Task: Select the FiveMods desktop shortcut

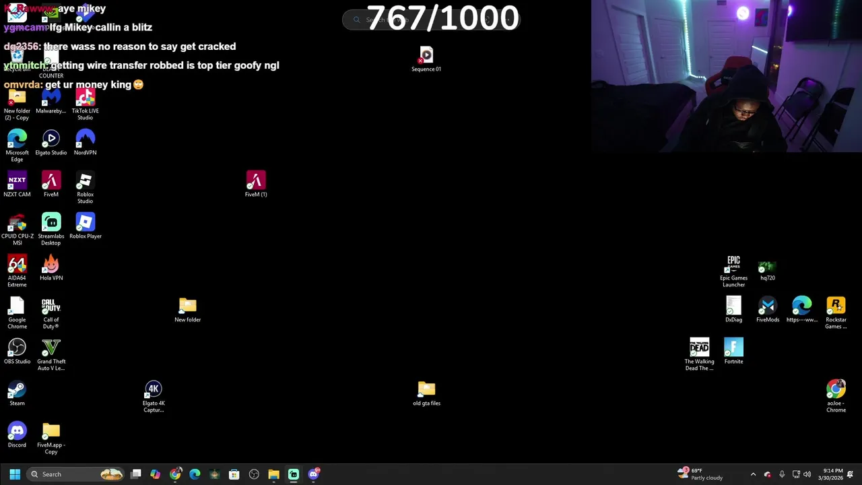Action: (768, 310)
